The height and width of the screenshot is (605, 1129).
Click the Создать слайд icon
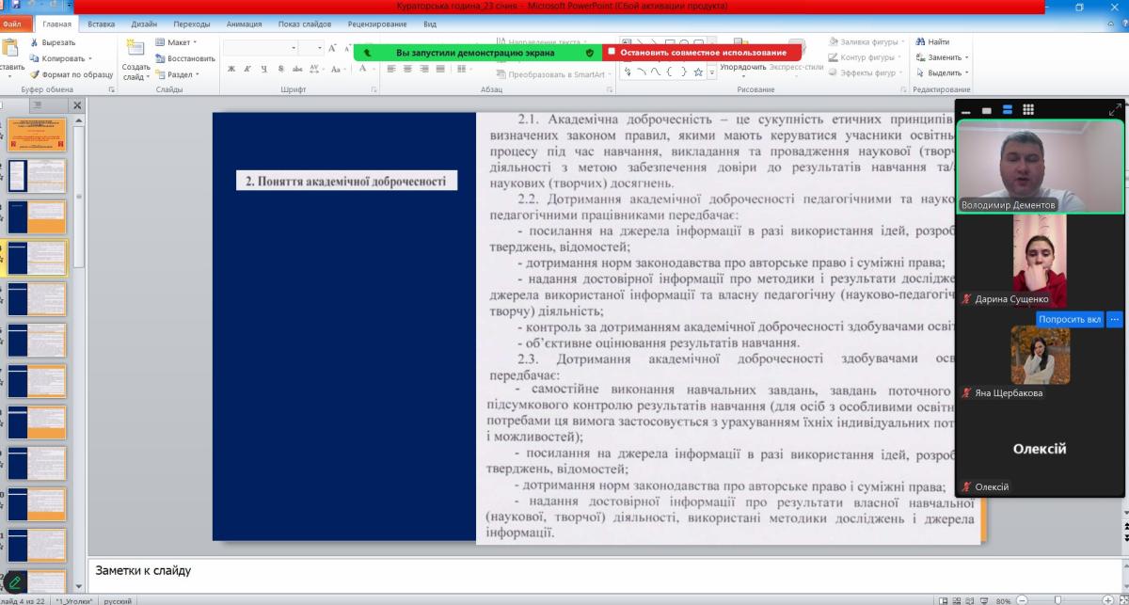point(135,50)
